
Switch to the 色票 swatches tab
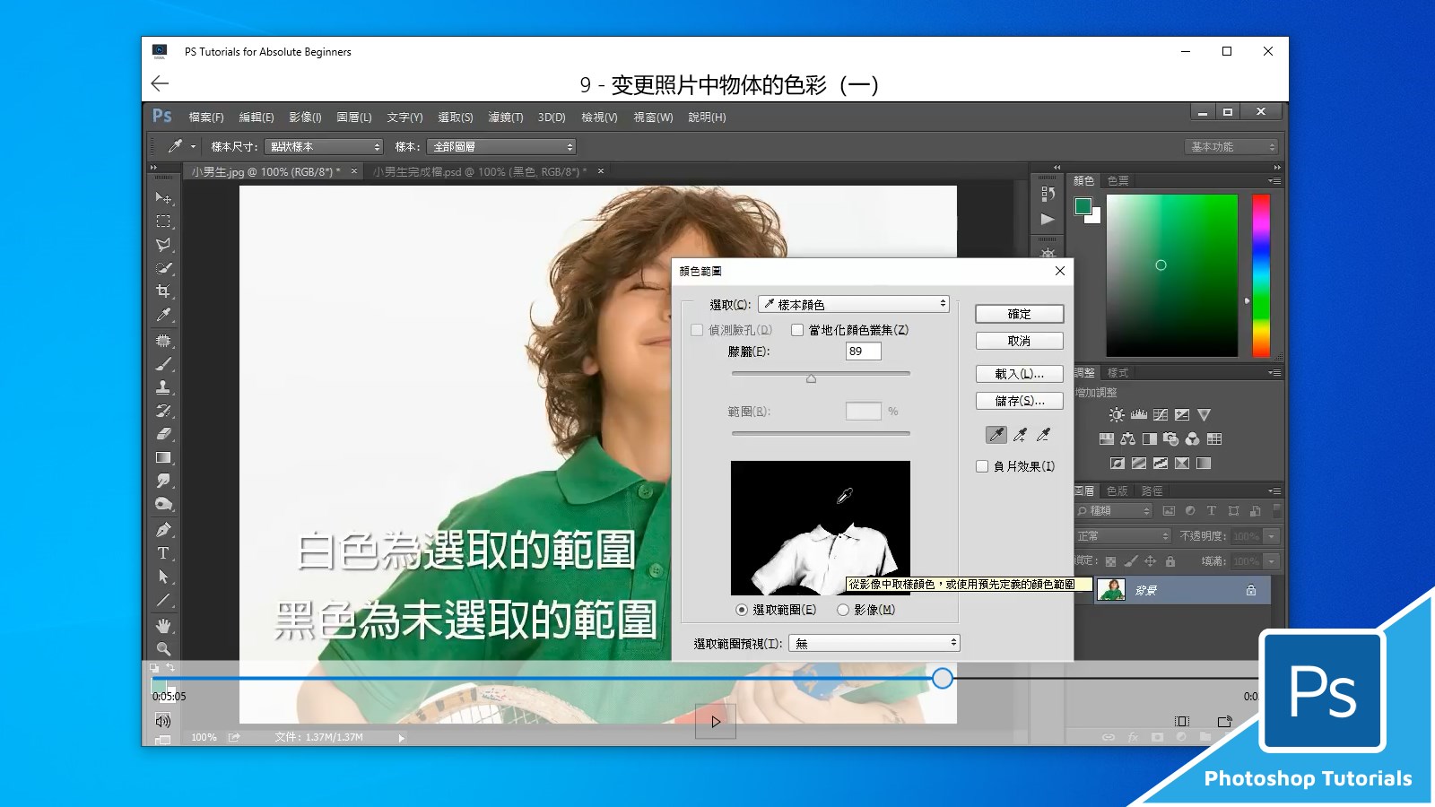click(x=1118, y=181)
